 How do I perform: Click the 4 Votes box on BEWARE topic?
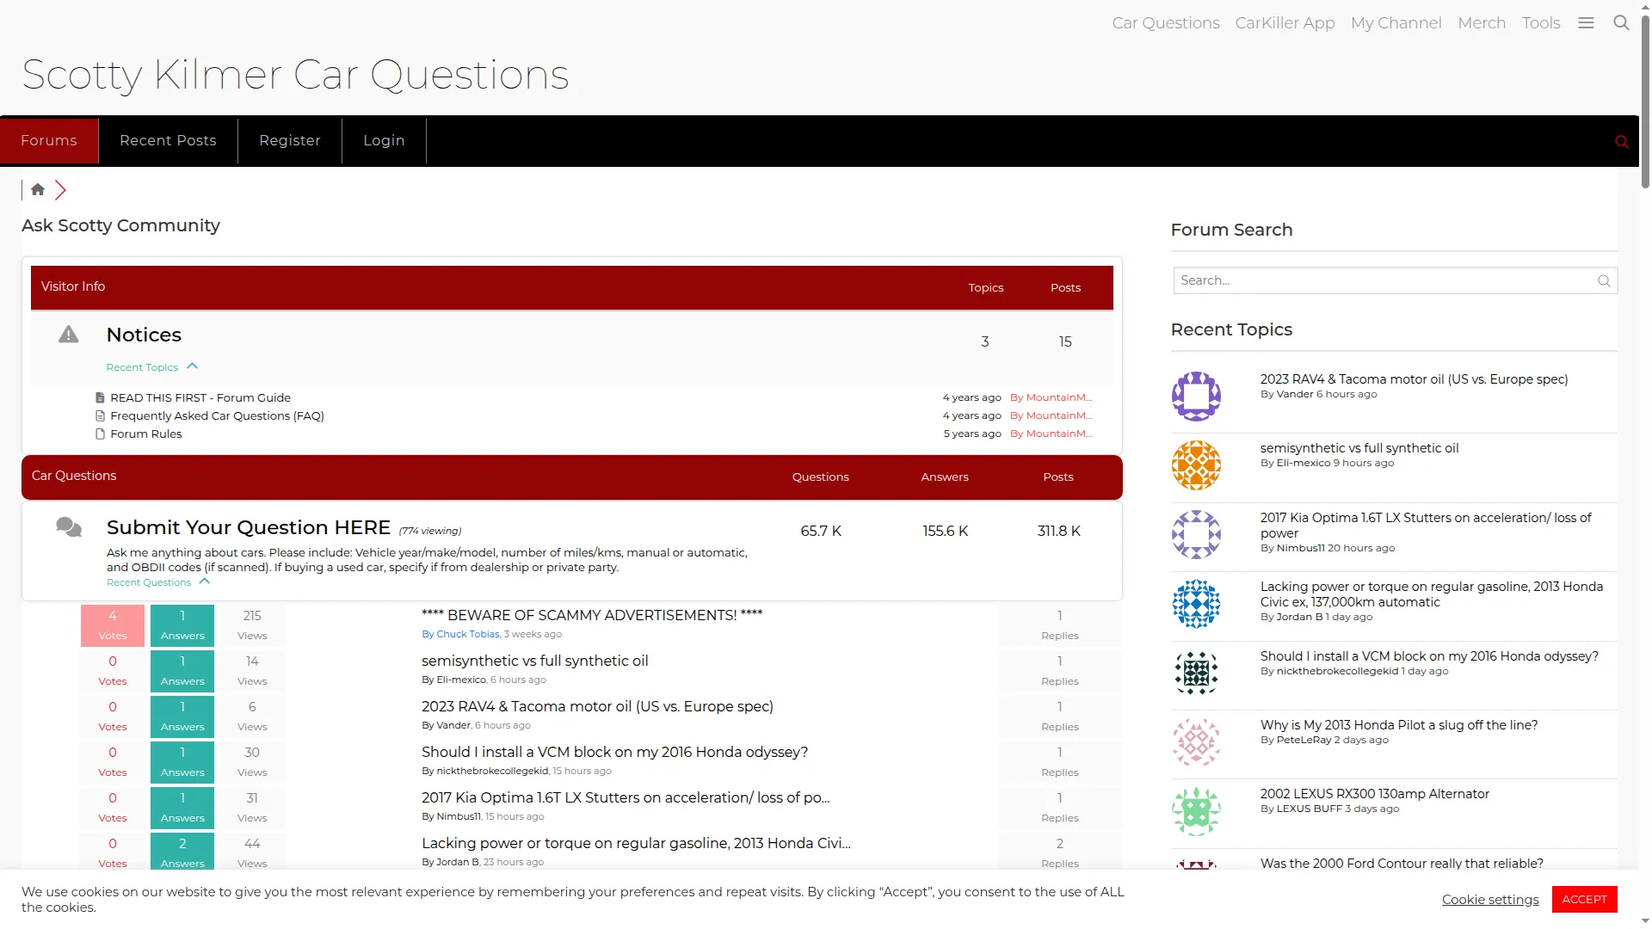[x=113, y=625]
